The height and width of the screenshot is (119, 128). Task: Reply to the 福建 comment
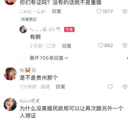click(61, 87)
